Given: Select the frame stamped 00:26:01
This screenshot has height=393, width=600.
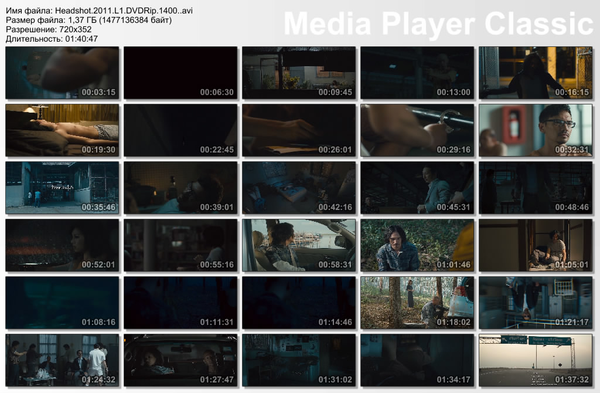Looking at the screenshot, I should 299,130.
